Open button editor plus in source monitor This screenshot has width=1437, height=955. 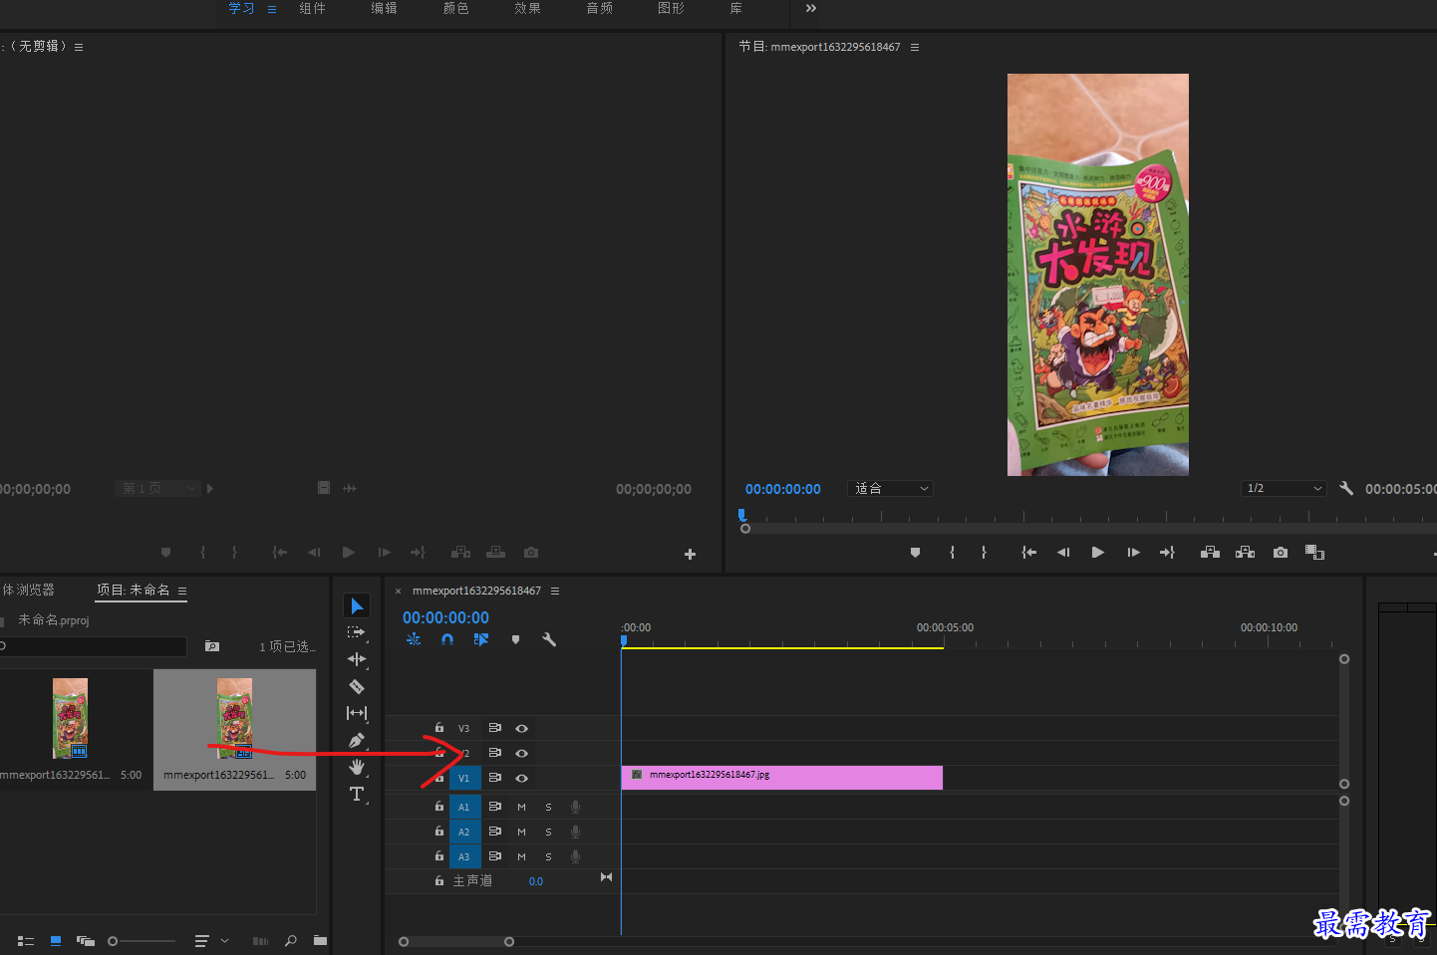(x=690, y=555)
